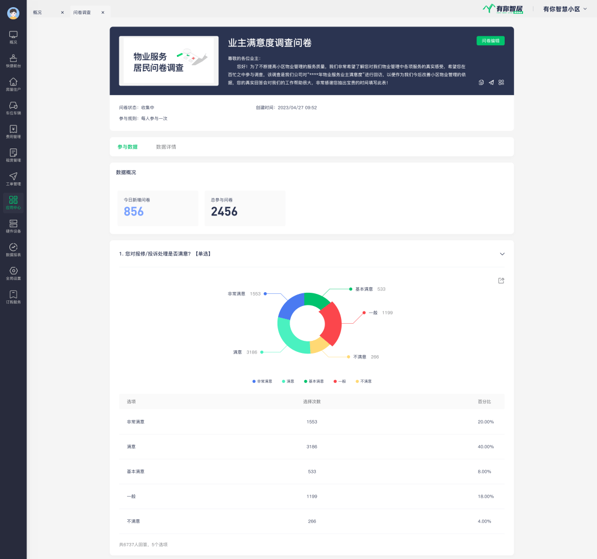Open the 有你智慧小区 community dropdown

coord(564,9)
